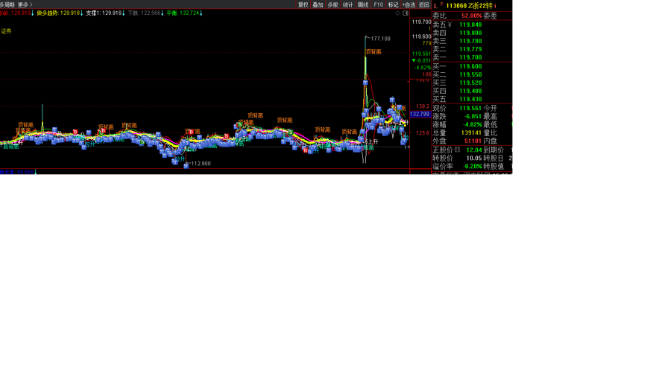Click the 顶背离 label at the chart peak
The width and height of the screenshot is (662, 372).
coord(373,52)
